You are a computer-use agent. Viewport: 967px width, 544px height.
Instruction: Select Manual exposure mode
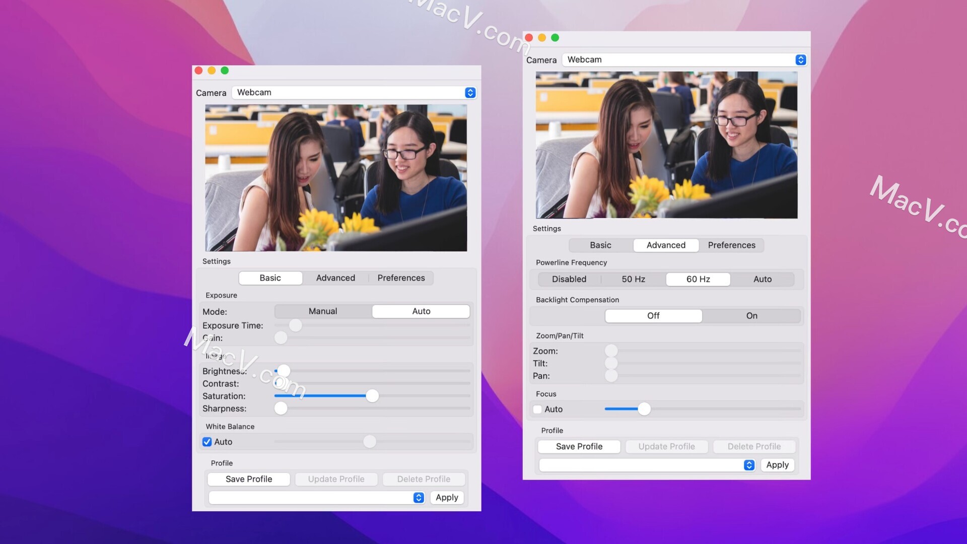tap(322, 311)
